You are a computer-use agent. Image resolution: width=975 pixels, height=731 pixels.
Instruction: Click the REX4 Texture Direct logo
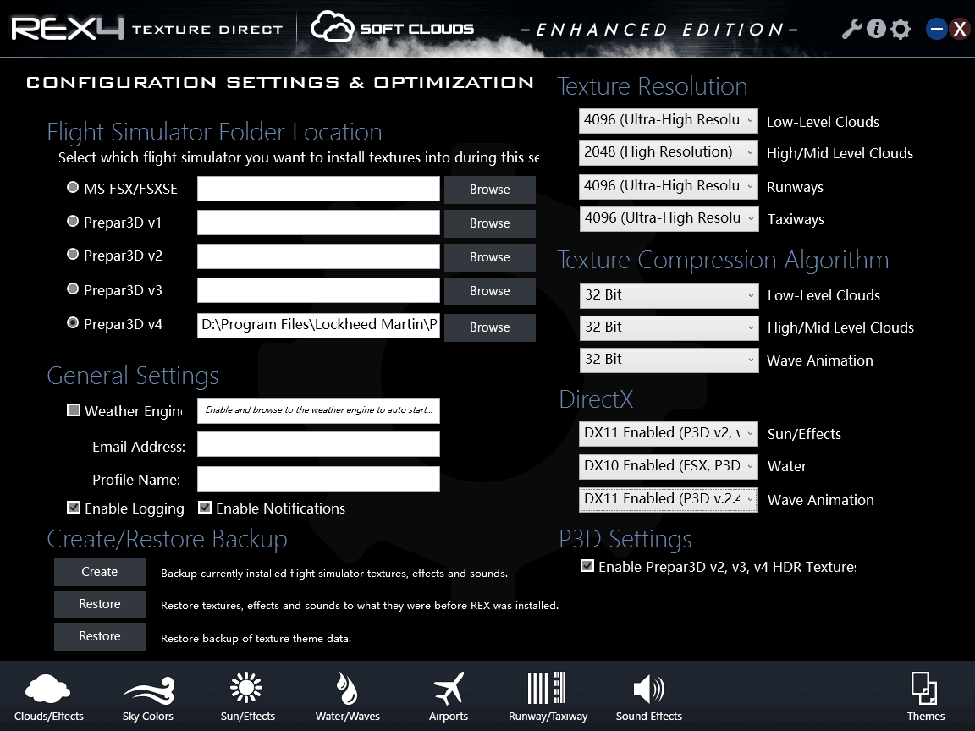pyautogui.click(x=147, y=29)
